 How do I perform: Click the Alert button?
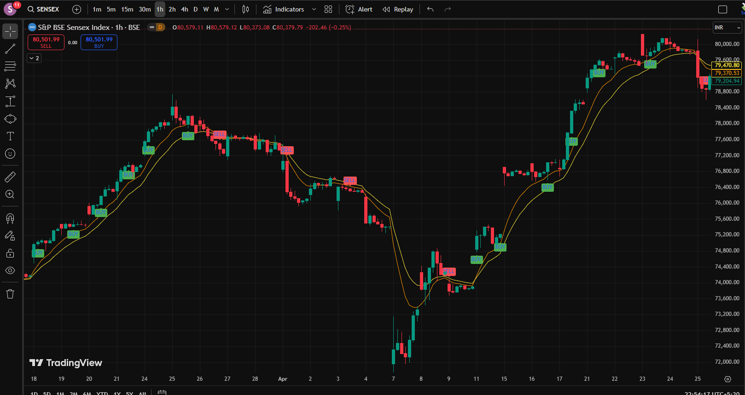pyautogui.click(x=359, y=9)
